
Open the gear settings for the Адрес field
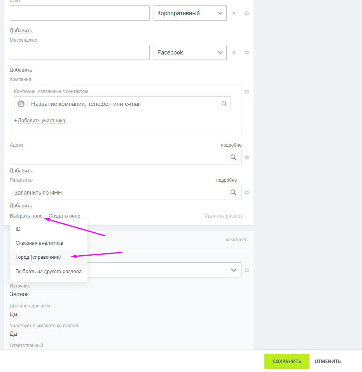tap(247, 158)
